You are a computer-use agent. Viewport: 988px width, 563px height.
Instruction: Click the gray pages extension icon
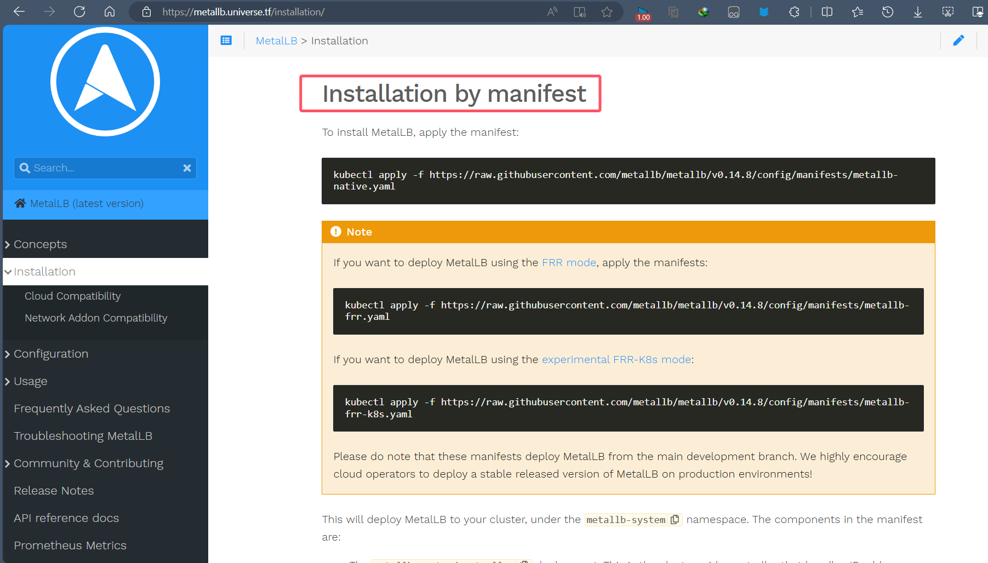[x=673, y=12]
